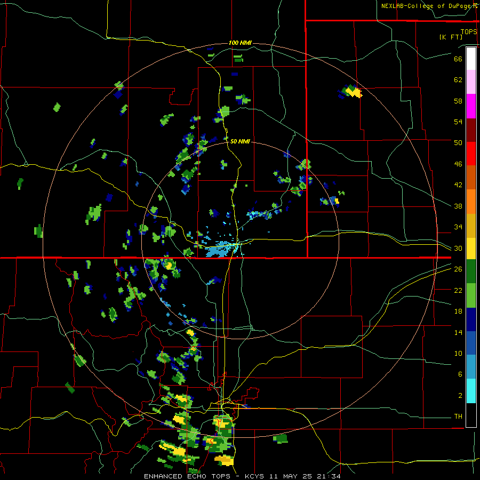This screenshot has width=480, height=480.
Task: Click the yellow echo top in far northeast
Action: tap(354, 92)
